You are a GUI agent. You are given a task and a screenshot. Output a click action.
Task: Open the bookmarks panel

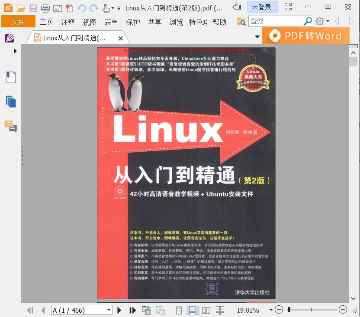11,77
